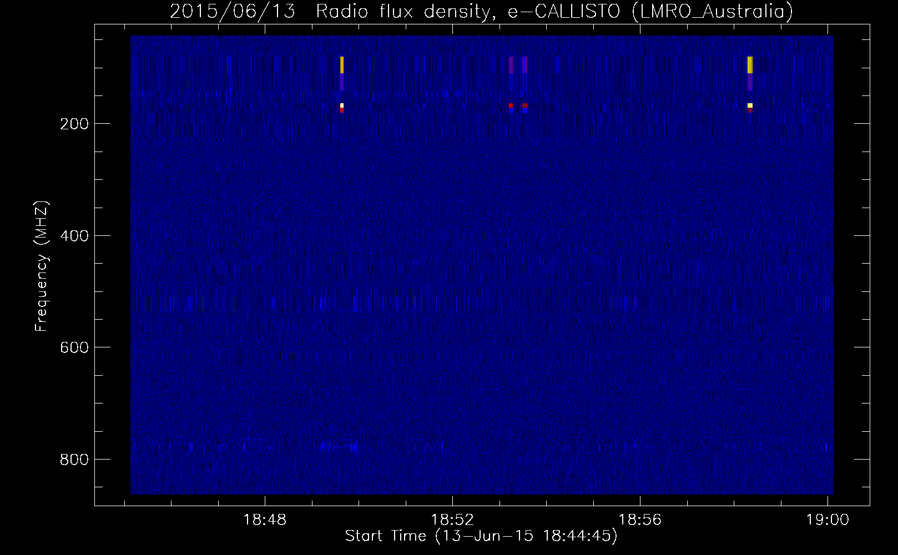Click the 200 frequency tick label
The height and width of the screenshot is (555, 898).
point(74,124)
